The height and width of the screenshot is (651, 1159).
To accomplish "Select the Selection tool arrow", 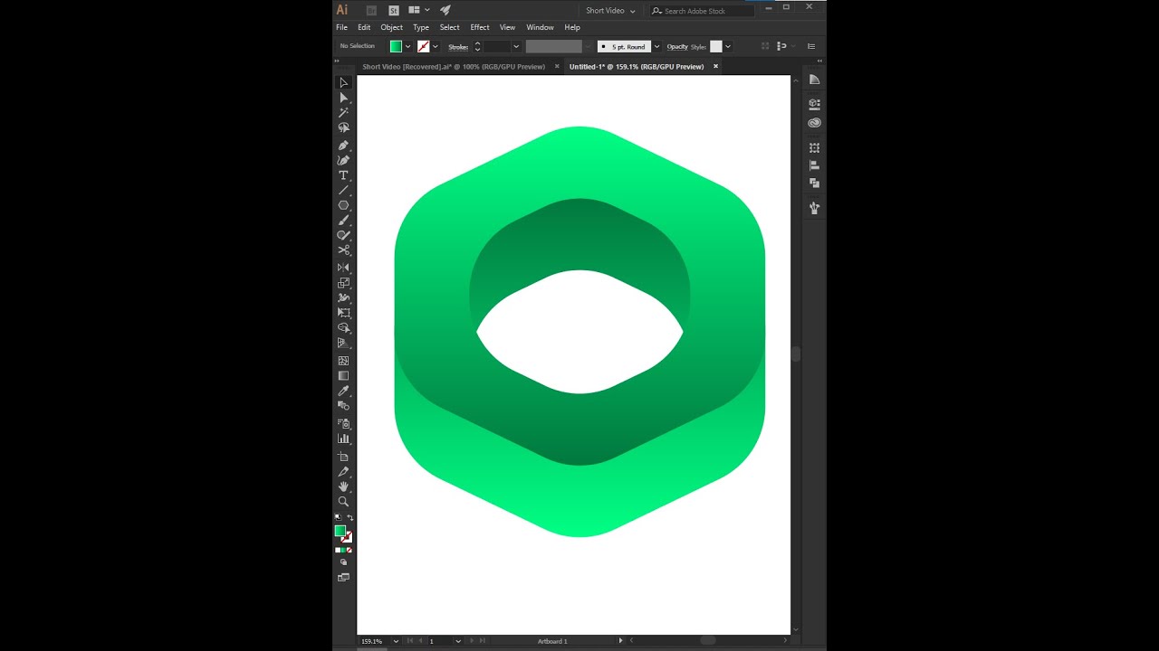I will tap(343, 82).
